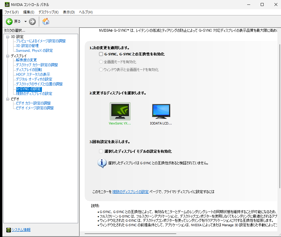Open the デスクトップ(K) menu
Image resolution: width=281 pixels, height=237 pixels.
48,12
